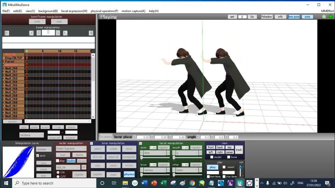Open the rotation interpolation dropdown
Screen dimensions: 335x188
click(x=44, y=149)
